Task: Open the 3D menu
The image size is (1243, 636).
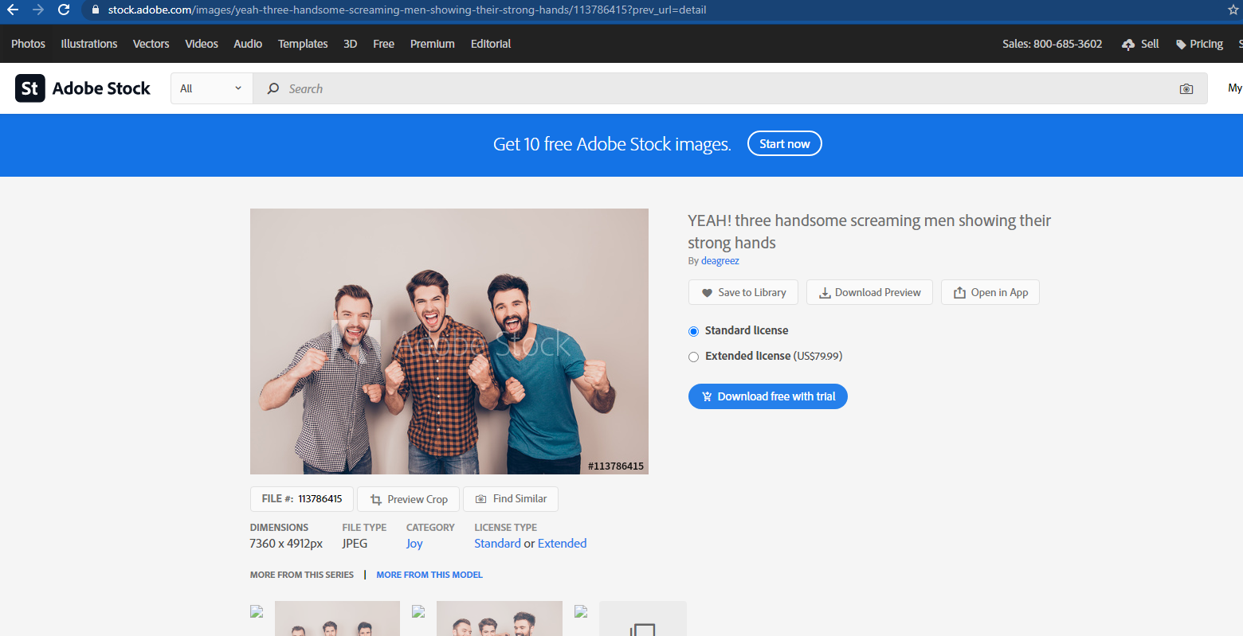Action: pyautogui.click(x=351, y=44)
